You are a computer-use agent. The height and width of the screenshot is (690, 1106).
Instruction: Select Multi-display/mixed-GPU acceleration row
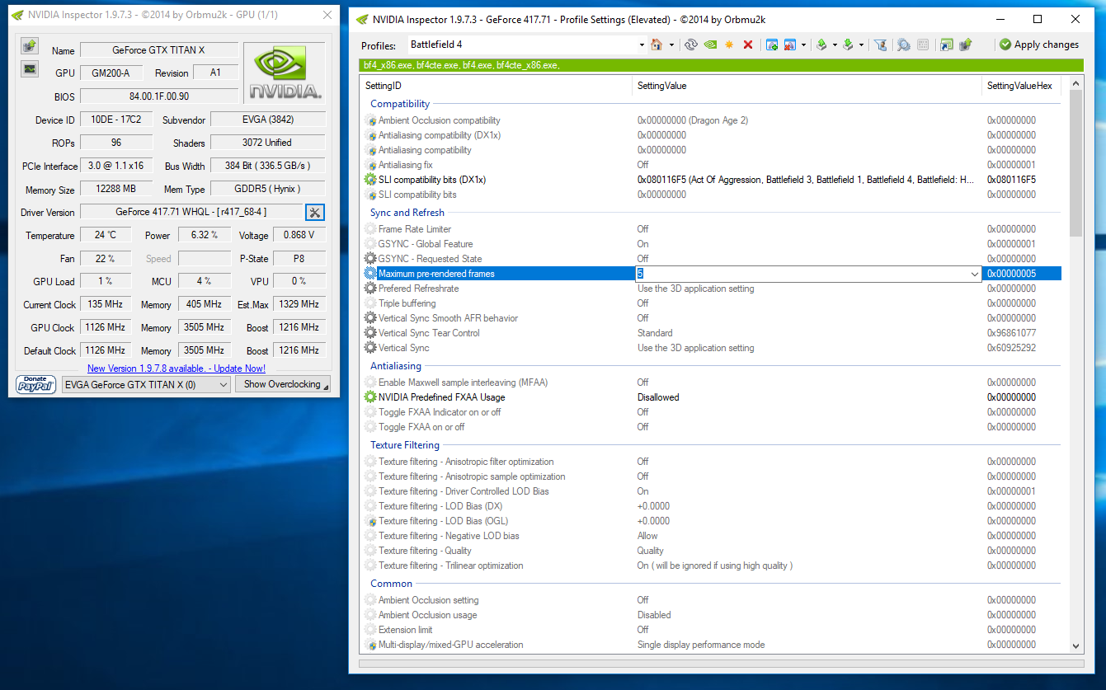click(713, 645)
